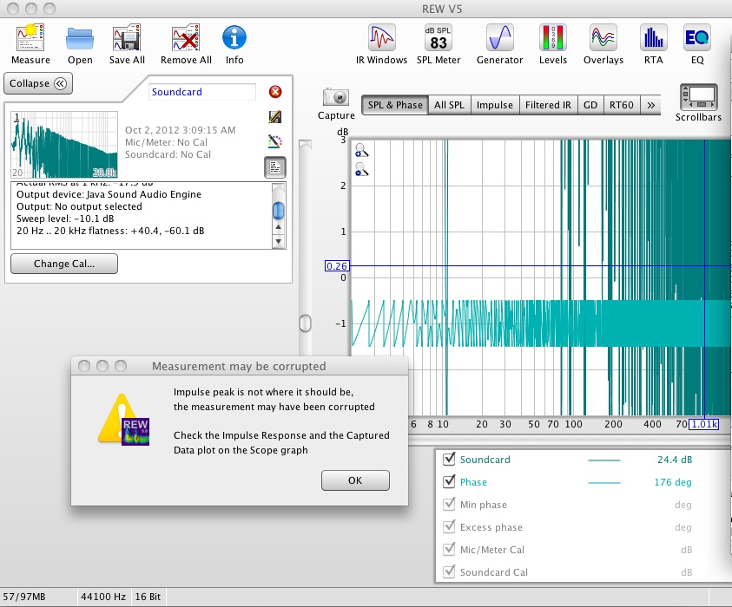Click the Soundcard measurement name field
Screen dimensions: 732x607
[x=202, y=92]
